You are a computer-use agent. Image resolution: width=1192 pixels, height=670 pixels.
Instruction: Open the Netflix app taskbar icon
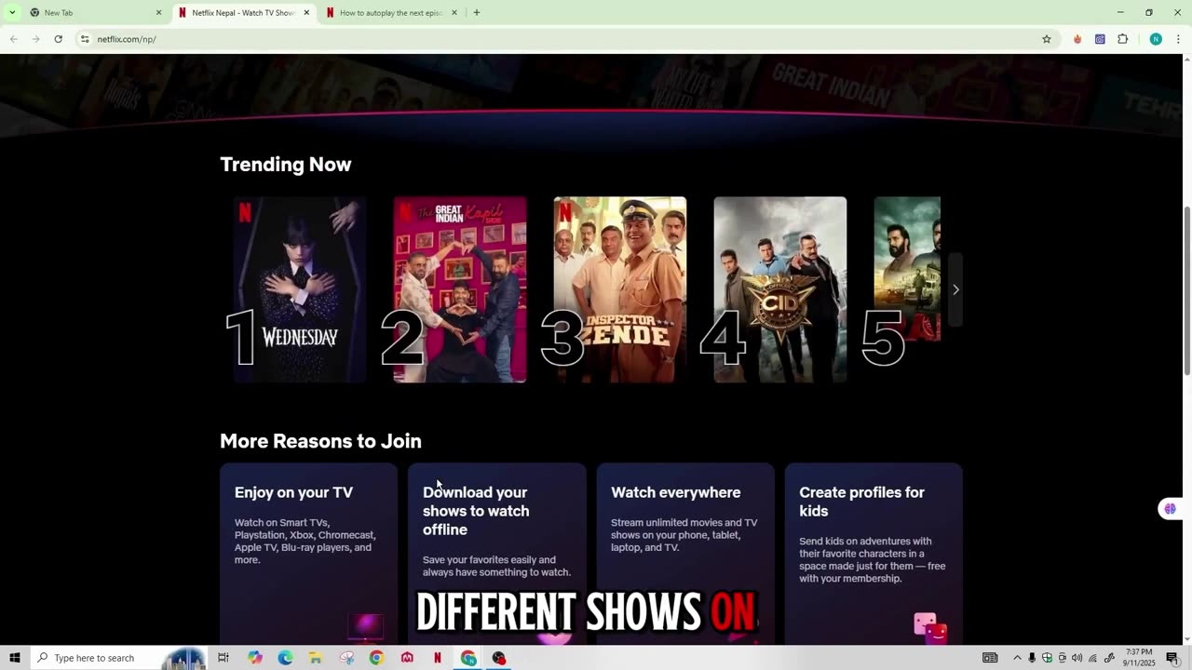pos(438,658)
